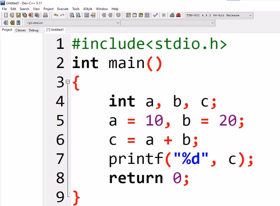280x206 pixels.
Task: Click line number 1 in the gutter
Action: pyautogui.click(x=60, y=44)
